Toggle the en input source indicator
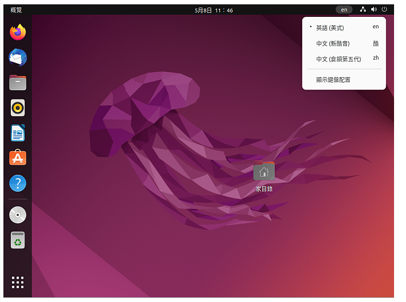Screen dimensions: 406x302 [344, 10]
